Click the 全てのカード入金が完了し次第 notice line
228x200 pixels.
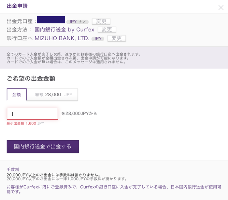pos(74,54)
